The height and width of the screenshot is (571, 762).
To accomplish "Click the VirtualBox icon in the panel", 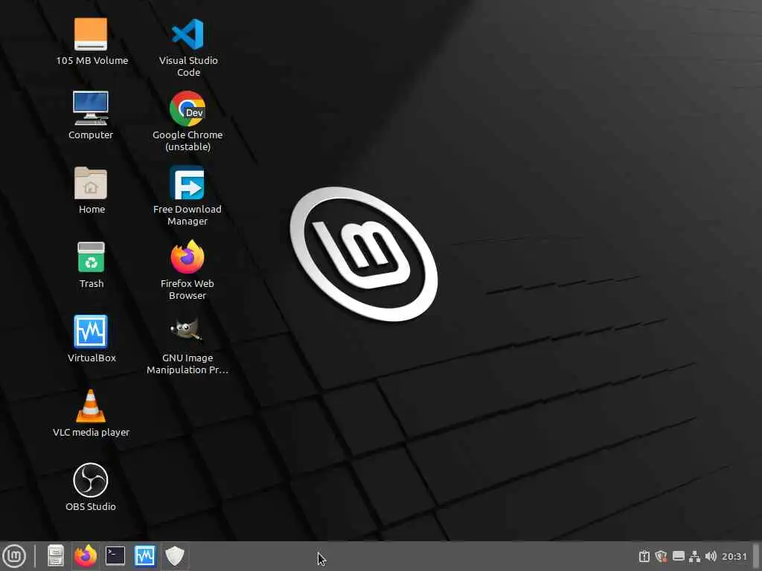I will [145, 556].
